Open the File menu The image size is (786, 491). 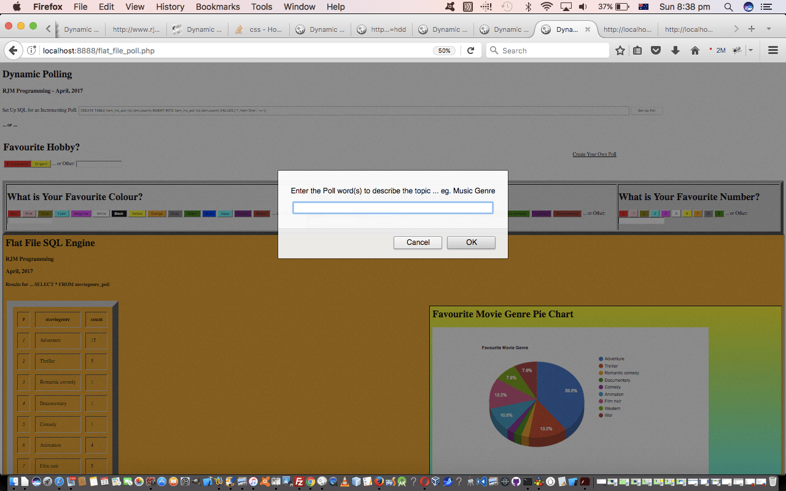pyautogui.click(x=80, y=7)
